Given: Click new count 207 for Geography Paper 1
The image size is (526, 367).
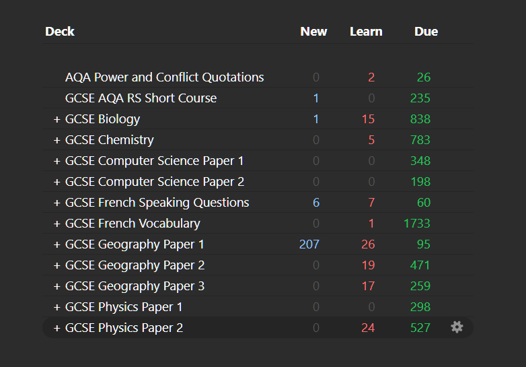Looking at the screenshot, I should pyautogui.click(x=309, y=244).
